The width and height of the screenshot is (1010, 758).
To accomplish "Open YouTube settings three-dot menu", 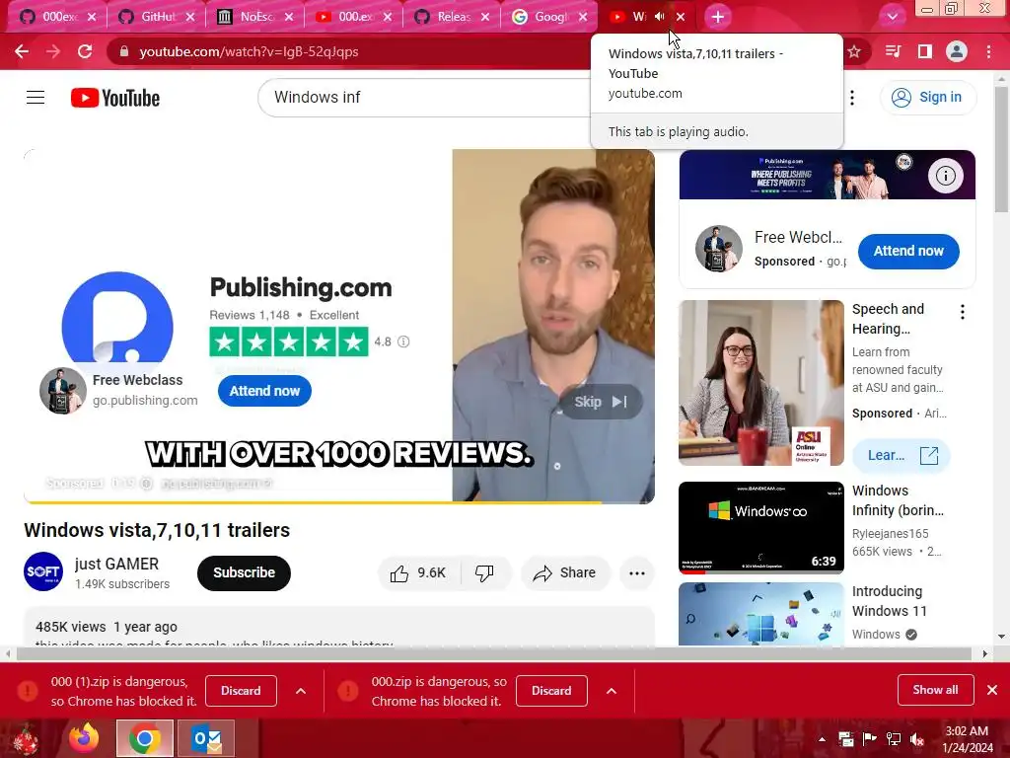I will pyautogui.click(x=852, y=98).
